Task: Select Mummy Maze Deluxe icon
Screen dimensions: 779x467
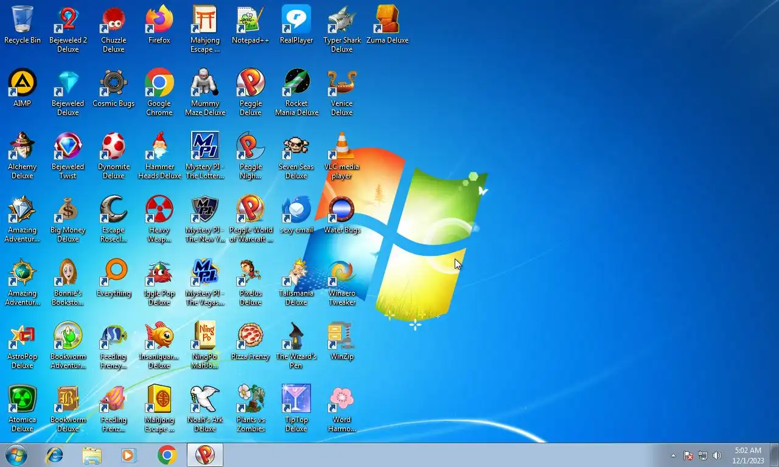Action: point(205,92)
